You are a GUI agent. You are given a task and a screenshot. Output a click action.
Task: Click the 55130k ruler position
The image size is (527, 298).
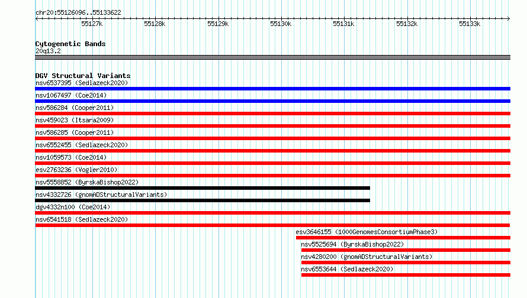(281, 24)
